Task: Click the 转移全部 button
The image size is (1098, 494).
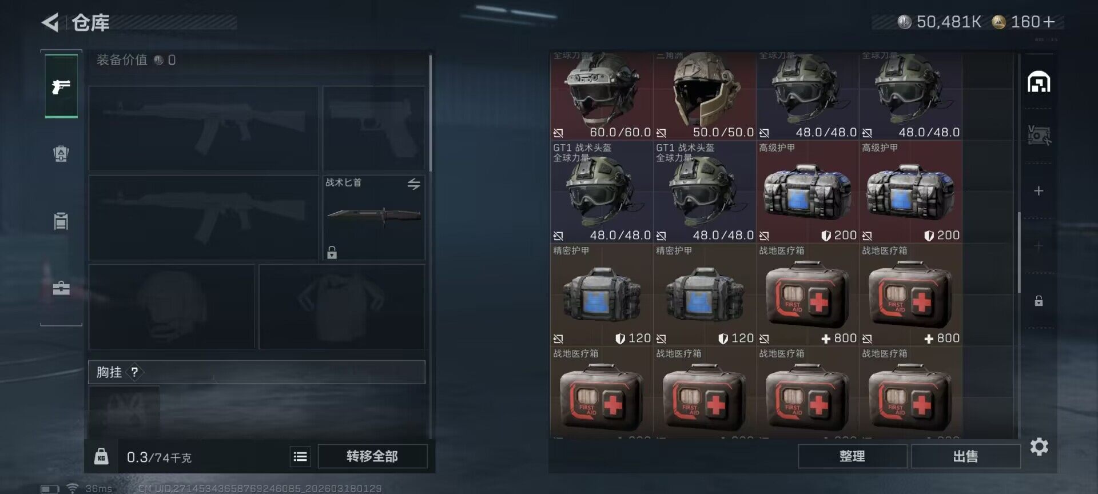Action: 372,456
